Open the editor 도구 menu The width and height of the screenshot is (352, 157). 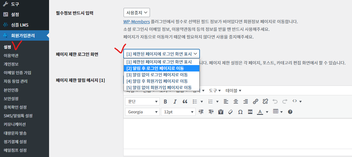pos(215,90)
